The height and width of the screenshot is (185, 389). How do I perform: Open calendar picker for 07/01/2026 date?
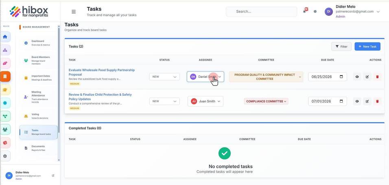click(x=341, y=101)
